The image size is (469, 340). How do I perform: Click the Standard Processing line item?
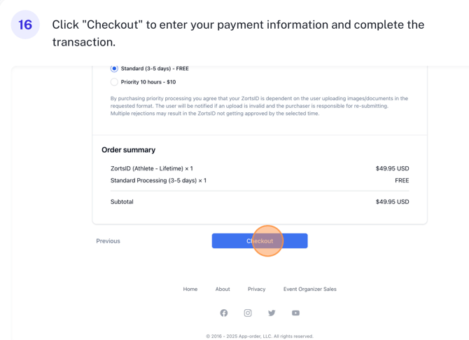(158, 181)
